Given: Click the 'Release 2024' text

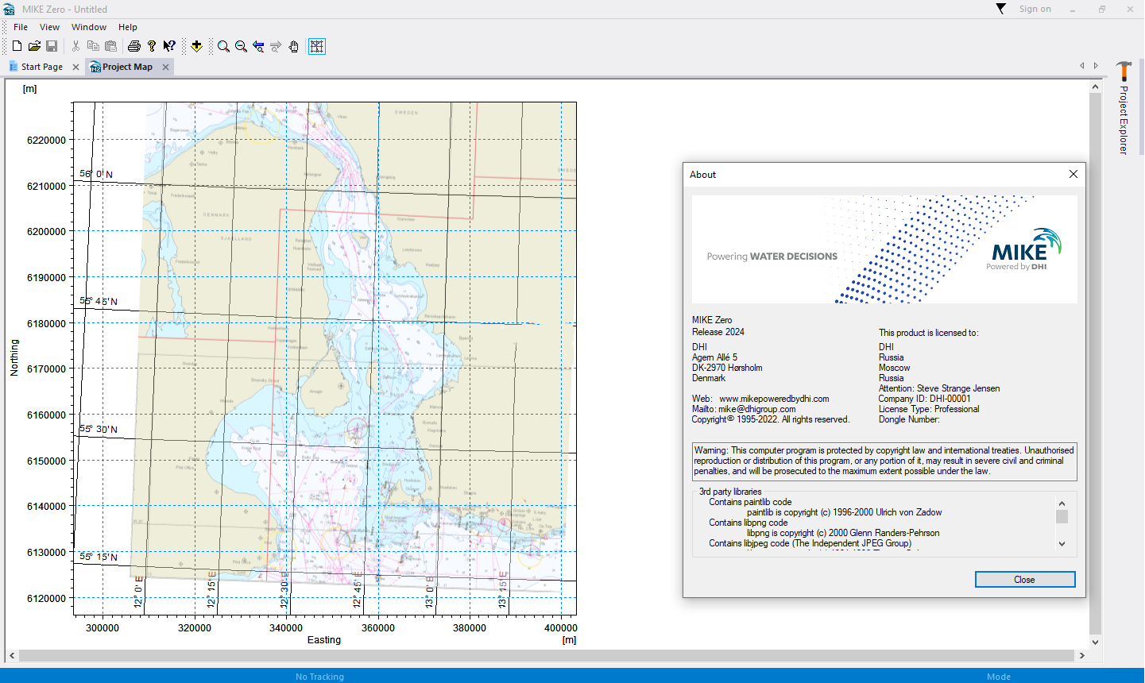Looking at the screenshot, I should pyautogui.click(x=718, y=332).
